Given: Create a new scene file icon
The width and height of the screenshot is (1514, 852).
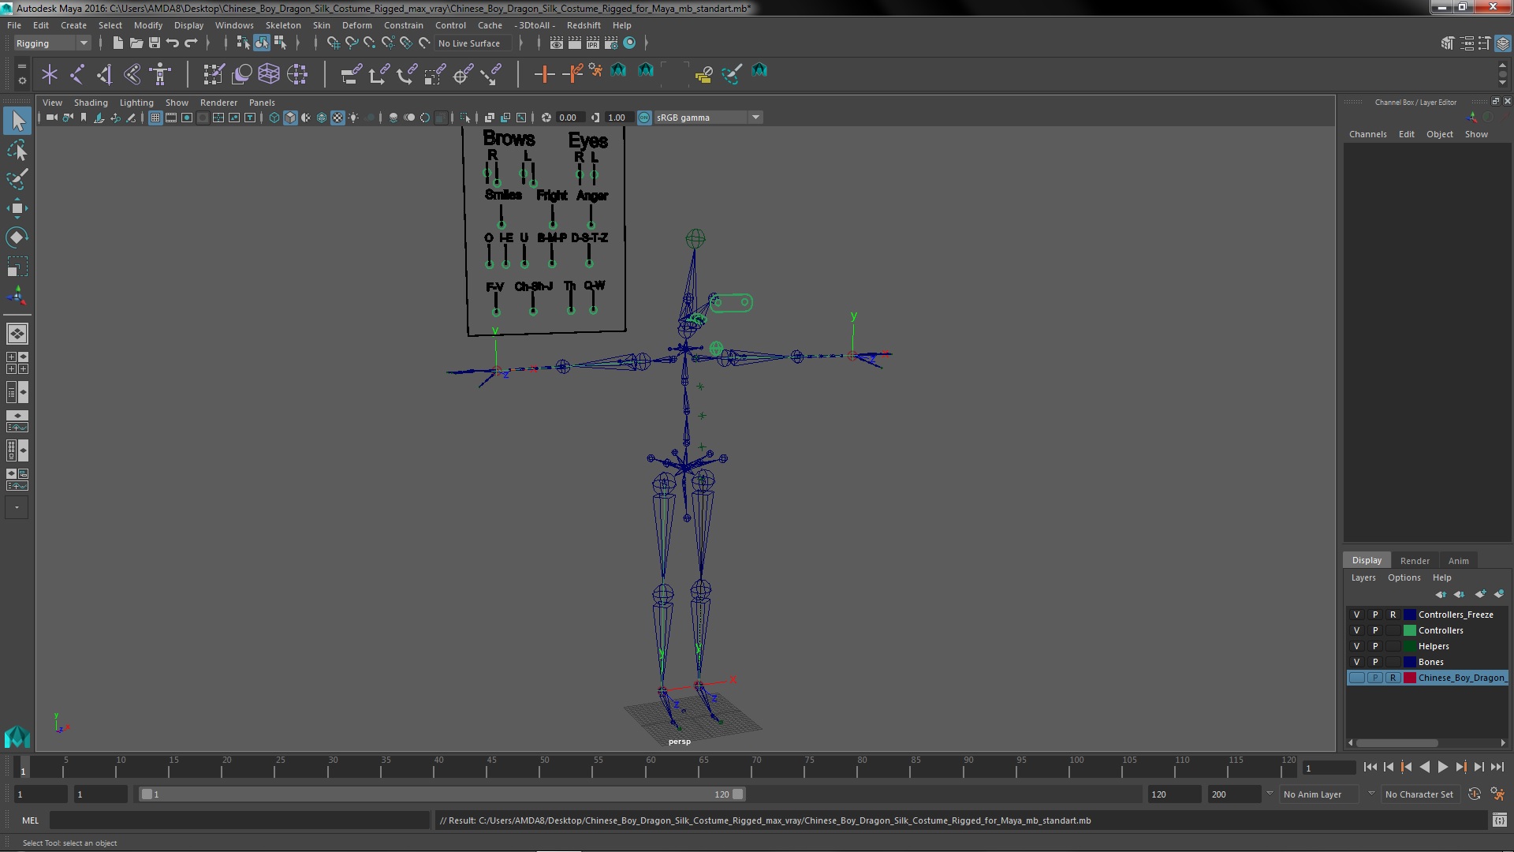Looking at the screenshot, I should point(117,43).
